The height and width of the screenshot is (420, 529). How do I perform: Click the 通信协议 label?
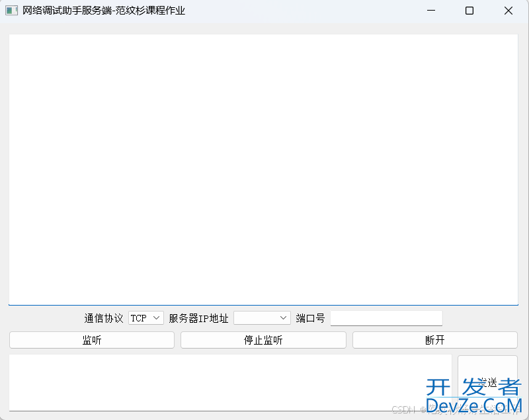pyautogui.click(x=104, y=318)
